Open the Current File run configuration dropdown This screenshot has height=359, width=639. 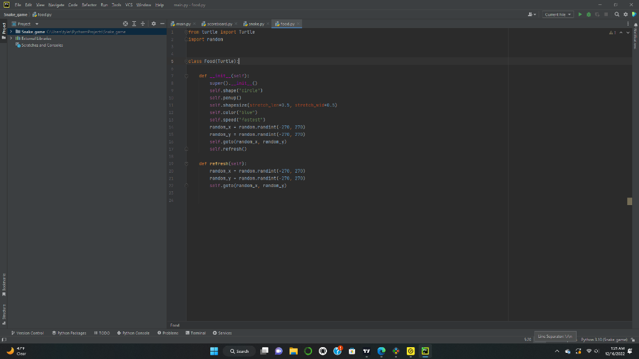[558, 14]
